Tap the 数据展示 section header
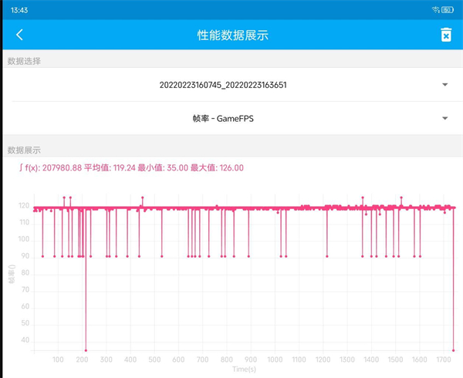This screenshot has width=463, height=378. click(x=24, y=150)
